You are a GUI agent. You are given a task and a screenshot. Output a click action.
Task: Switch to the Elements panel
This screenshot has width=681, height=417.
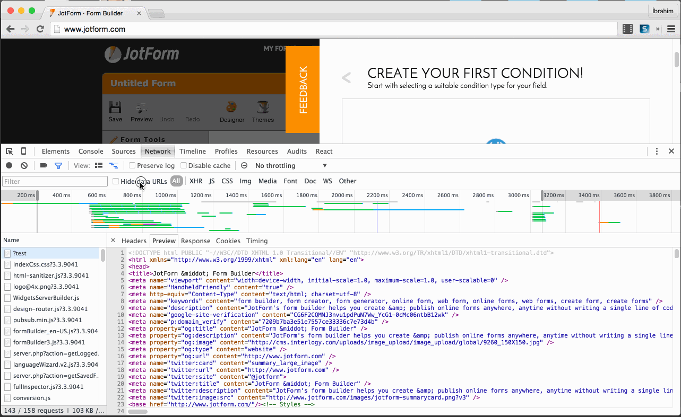[56, 151]
